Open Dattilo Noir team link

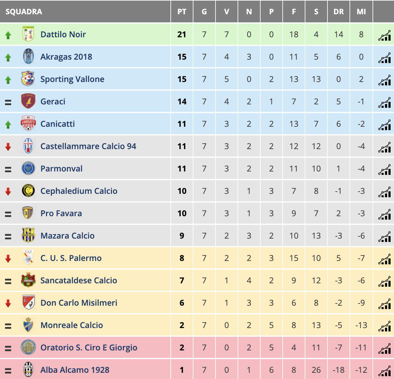point(63,34)
